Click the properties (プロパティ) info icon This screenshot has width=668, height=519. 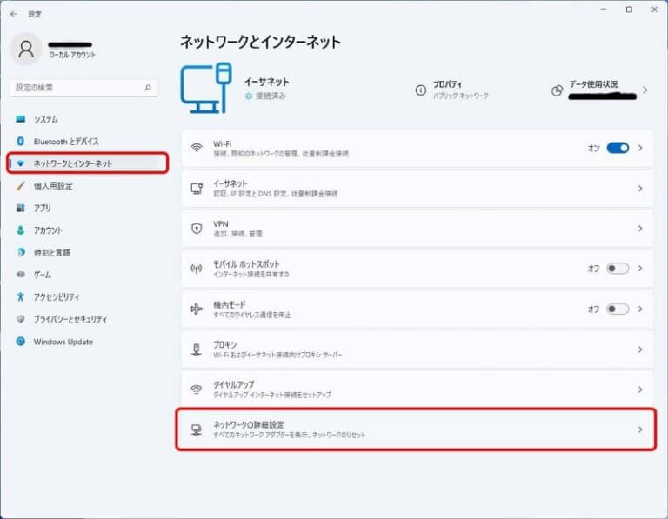(421, 90)
